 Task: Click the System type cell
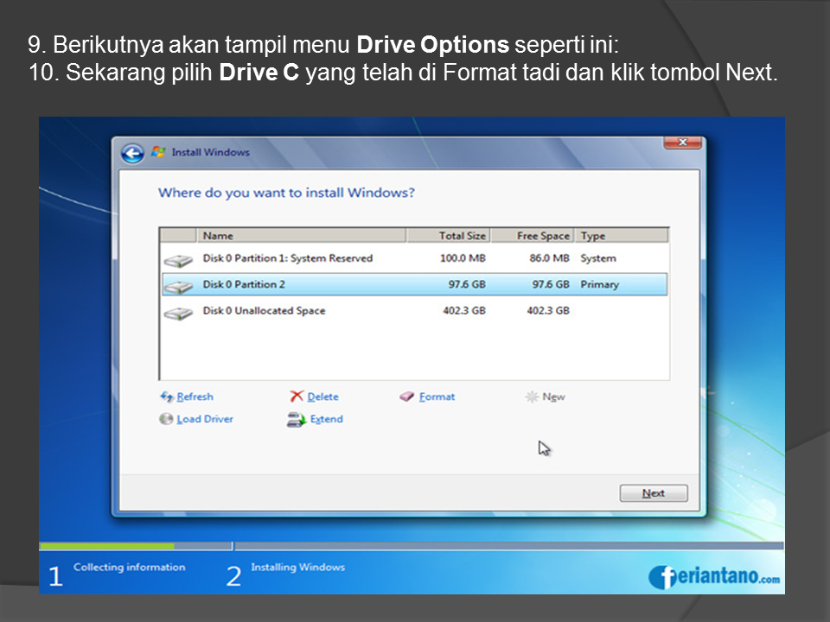pos(598,258)
